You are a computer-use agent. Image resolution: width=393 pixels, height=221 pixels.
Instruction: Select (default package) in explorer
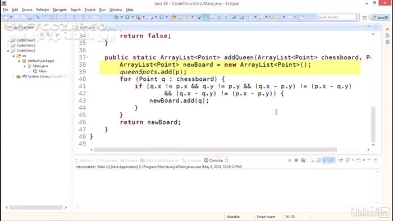[x=41, y=61]
